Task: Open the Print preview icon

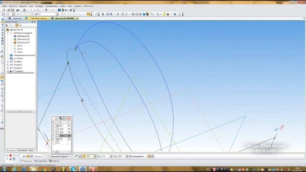Action: click(x=24, y=10)
